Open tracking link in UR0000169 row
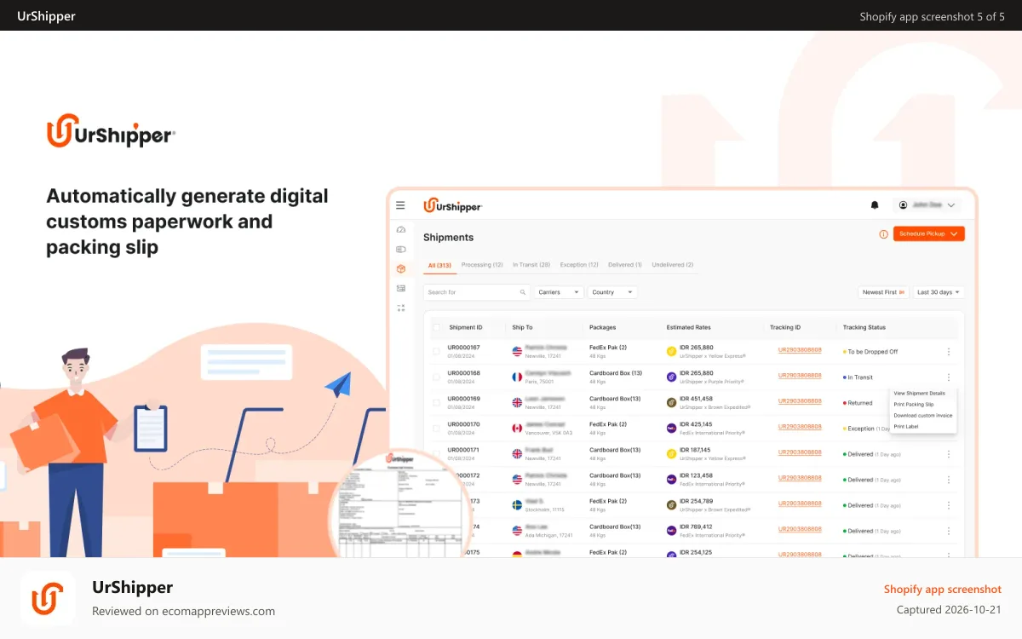The image size is (1022, 639). click(800, 401)
